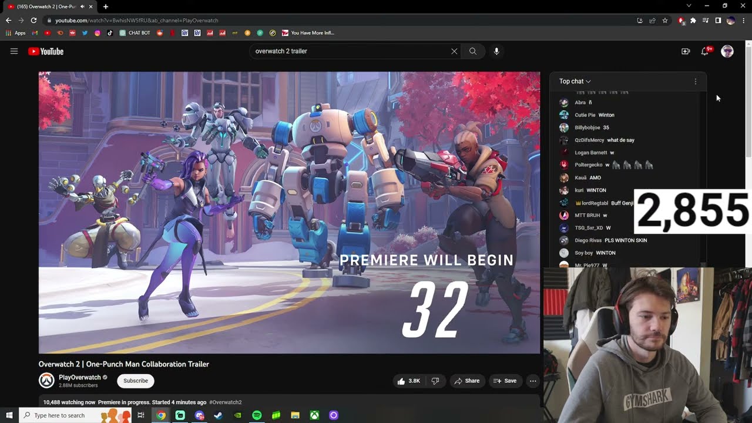The image size is (752, 423).
Task: Click the taskbar search box
Action: (76, 415)
